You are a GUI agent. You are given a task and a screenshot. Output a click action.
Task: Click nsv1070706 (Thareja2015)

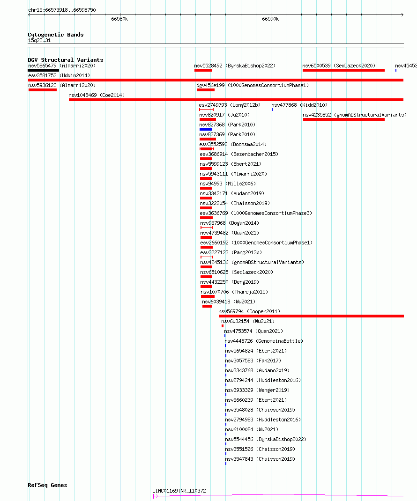click(x=234, y=292)
